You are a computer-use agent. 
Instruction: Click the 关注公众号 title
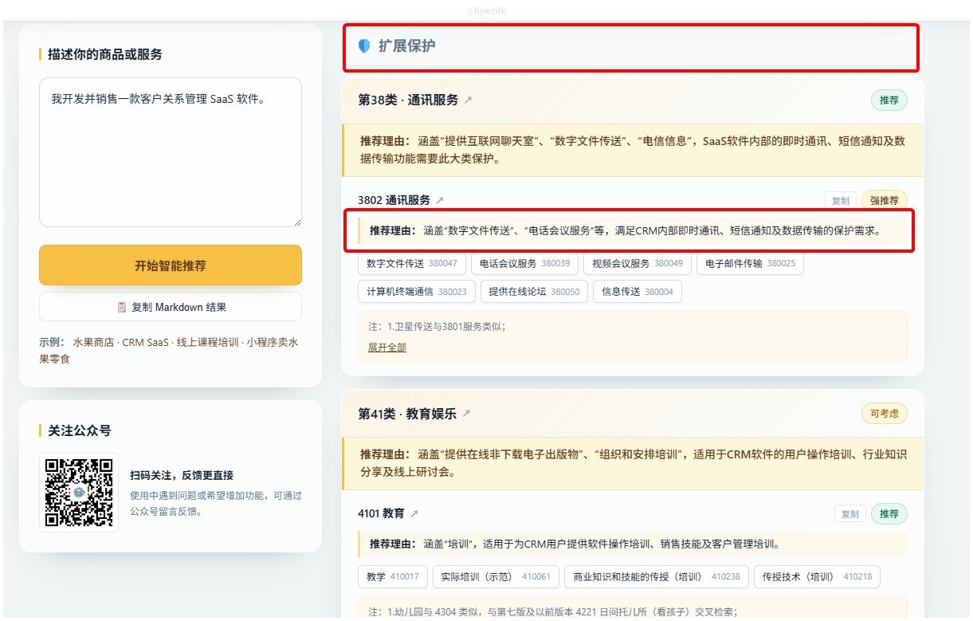click(79, 430)
